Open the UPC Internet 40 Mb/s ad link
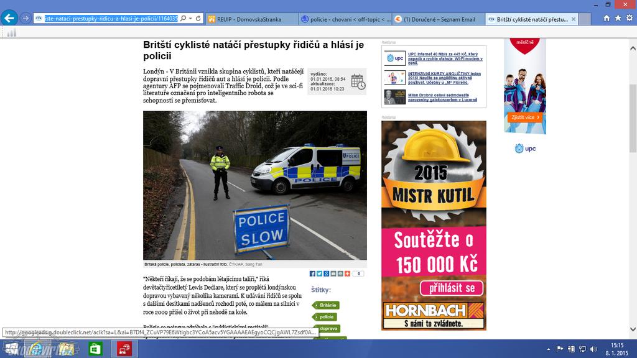Screen dimensions: 637x358 [x=445, y=58]
